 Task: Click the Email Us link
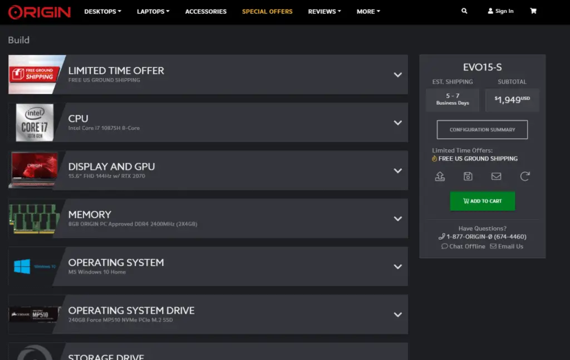point(507,246)
